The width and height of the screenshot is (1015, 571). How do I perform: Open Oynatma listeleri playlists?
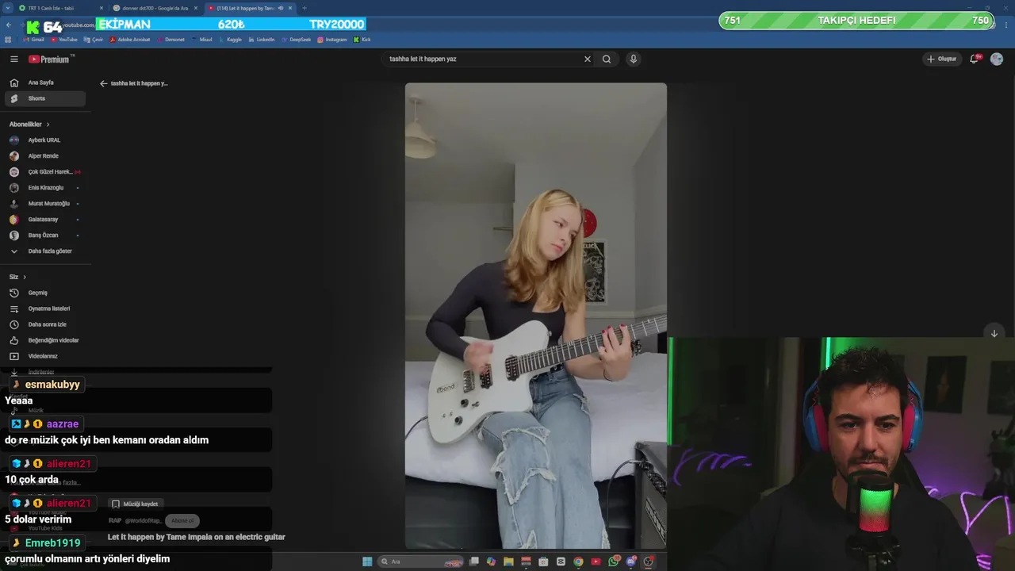[45, 308]
